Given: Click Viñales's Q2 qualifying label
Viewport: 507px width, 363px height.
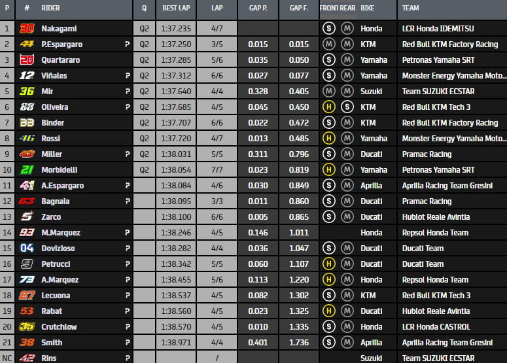Looking at the screenshot, I should tap(144, 75).
